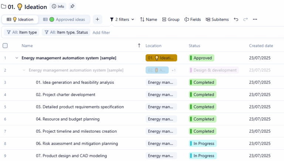Viewport: 284px width, 161px height.
Task: Click created date 23/07/2025 in row 1
Action: click(x=260, y=58)
